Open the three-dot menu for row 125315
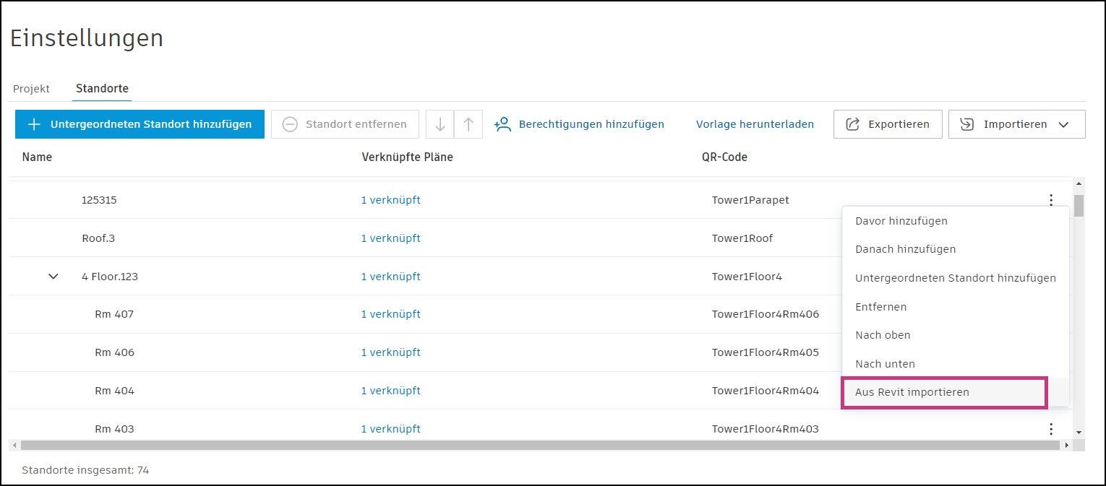The image size is (1106, 486). [1050, 200]
